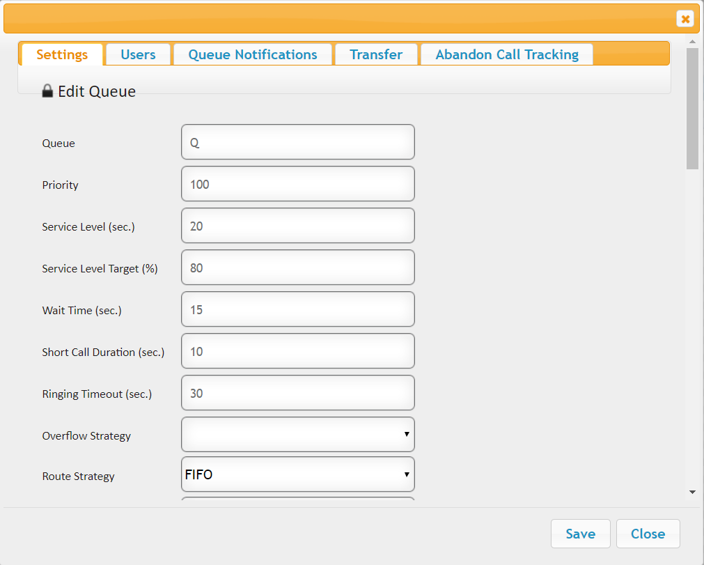Click the Overflow Strategy label
The width and height of the screenshot is (704, 565).
86,435
